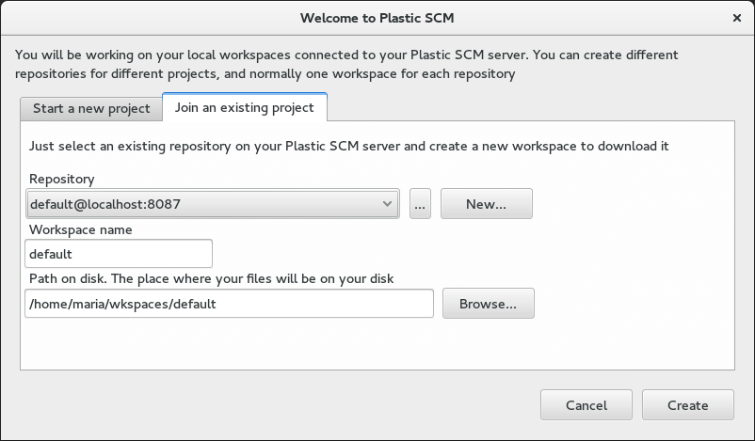Click the Create button
This screenshot has height=441, width=755.
(x=687, y=405)
